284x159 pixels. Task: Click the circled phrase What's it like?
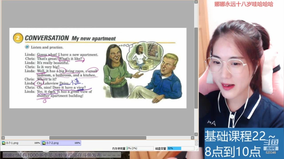(x=71, y=59)
